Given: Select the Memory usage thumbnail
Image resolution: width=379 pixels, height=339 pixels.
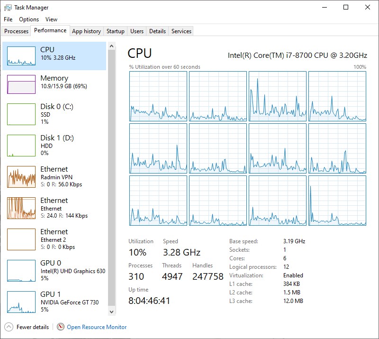Looking at the screenshot, I should coord(21,84).
